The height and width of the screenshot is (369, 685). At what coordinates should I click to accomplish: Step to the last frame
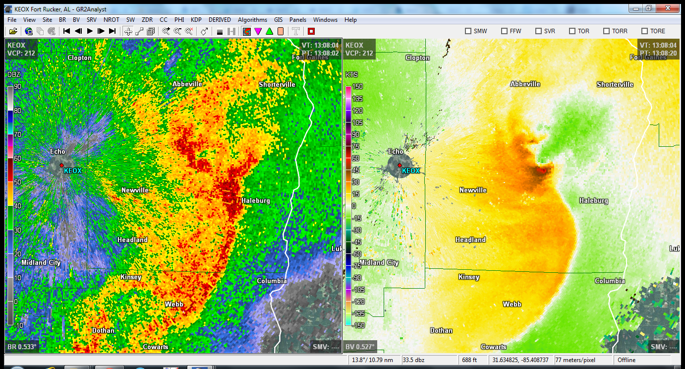tap(112, 31)
